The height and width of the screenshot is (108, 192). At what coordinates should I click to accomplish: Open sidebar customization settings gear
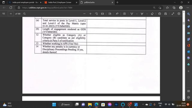click(x=189, y=97)
